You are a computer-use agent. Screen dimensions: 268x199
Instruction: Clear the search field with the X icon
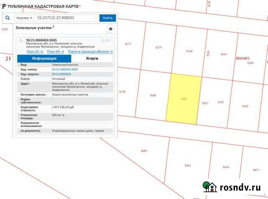tap(96, 18)
